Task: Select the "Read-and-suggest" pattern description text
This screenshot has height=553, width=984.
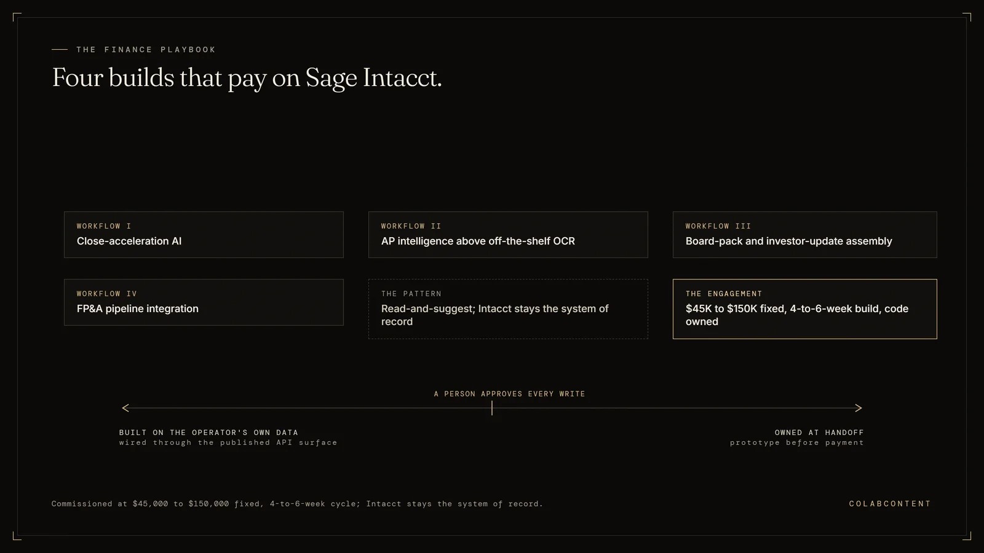Action: [495, 315]
